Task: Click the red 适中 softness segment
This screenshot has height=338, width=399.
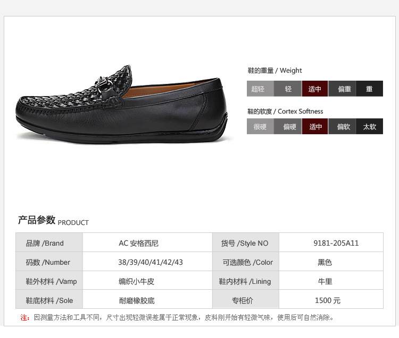Action: [315, 126]
